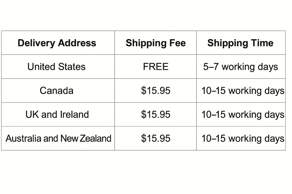The image size is (292, 194).
Task: Click UK and Ireland's shipping time cell
Action: [241, 114]
